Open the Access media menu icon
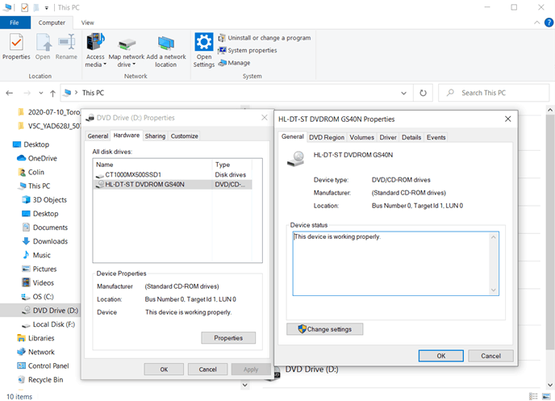 (95, 42)
